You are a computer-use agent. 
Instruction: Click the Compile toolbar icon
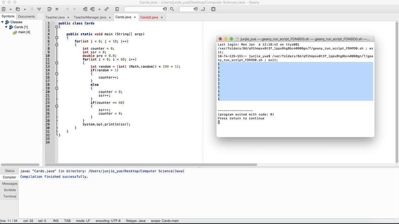click(x=85, y=9)
